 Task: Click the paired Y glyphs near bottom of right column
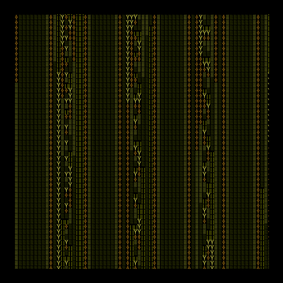(210, 242)
